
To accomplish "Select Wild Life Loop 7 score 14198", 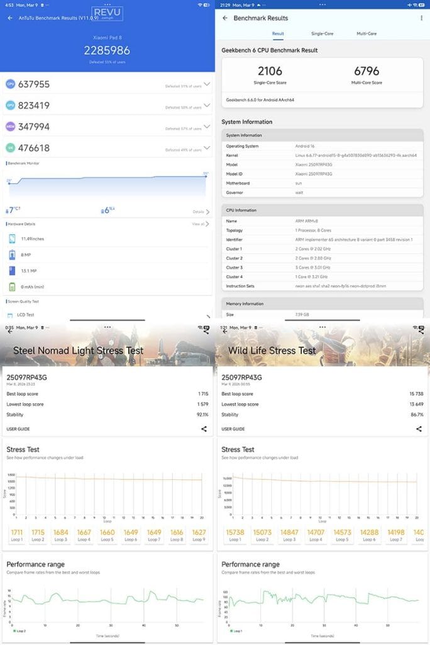I will point(396,535).
